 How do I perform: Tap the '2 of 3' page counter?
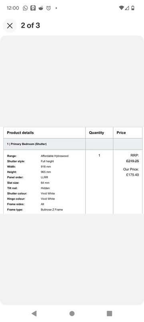30,25
